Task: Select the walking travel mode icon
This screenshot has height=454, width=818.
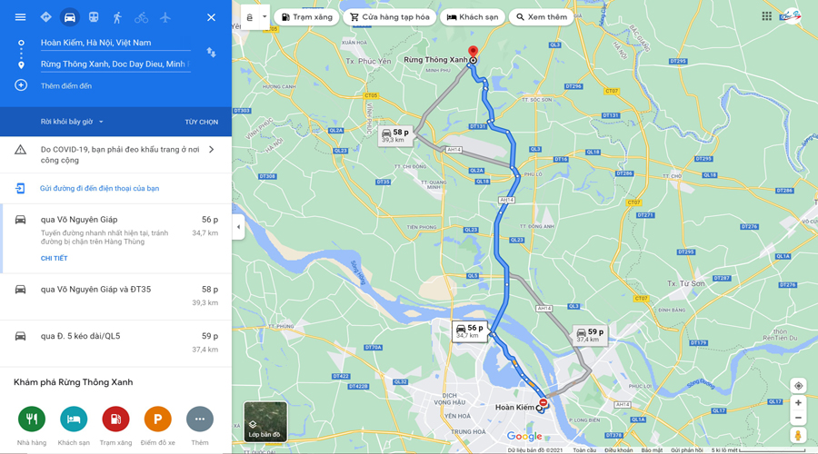Action: [x=117, y=17]
